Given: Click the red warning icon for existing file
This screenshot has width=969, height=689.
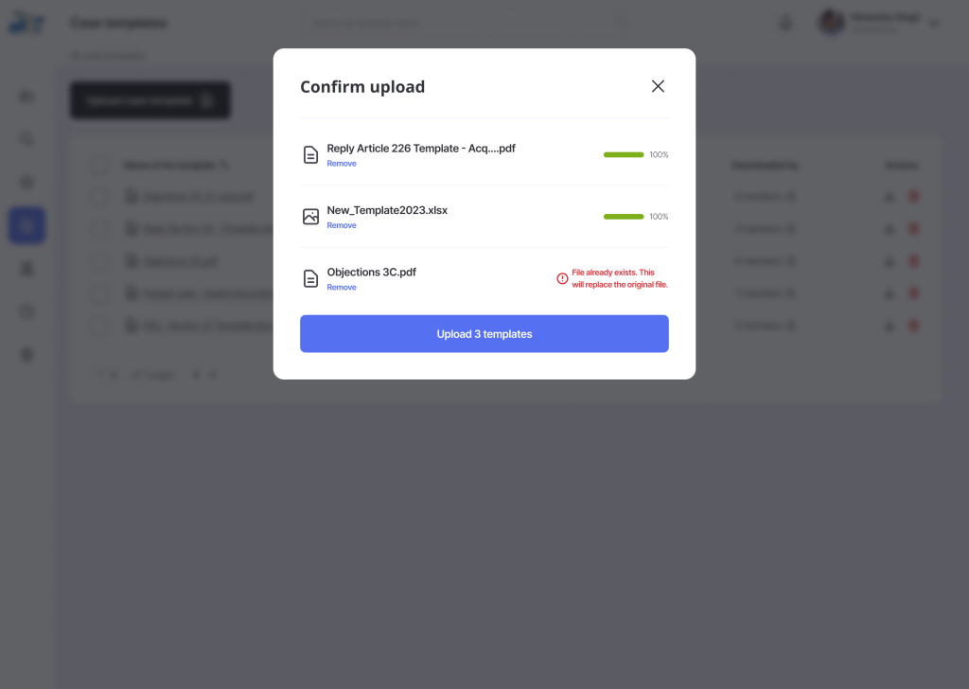Looking at the screenshot, I should coord(562,278).
